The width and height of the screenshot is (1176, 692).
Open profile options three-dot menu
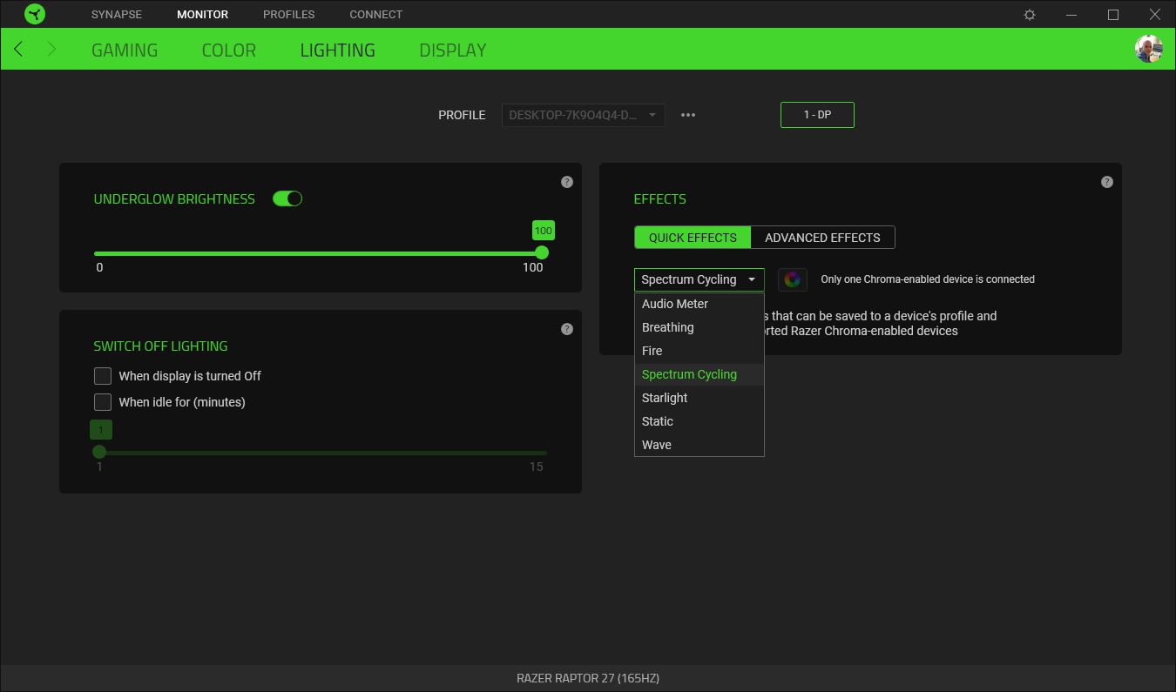click(x=688, y=115)
